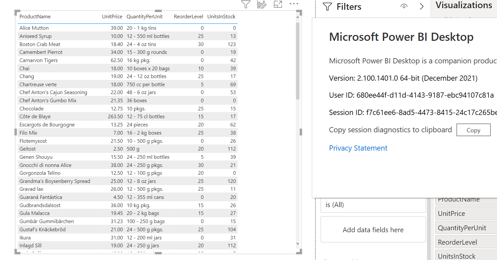The width and height of the screenshot is (497, 260).
Task: Click the Visualizations pane title
Action: (x=464, y=5)
